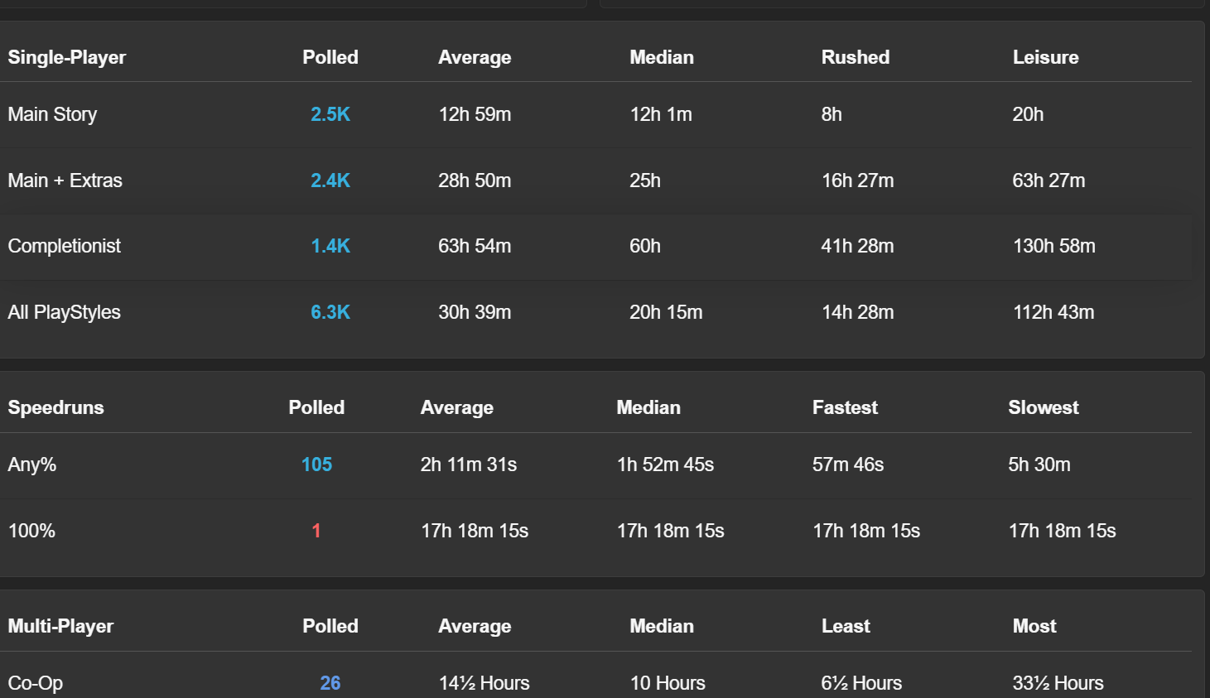Select the Completionist row label
This screenshot has width=1210, height=698.
pyautogui.click(x=64, y=246)
